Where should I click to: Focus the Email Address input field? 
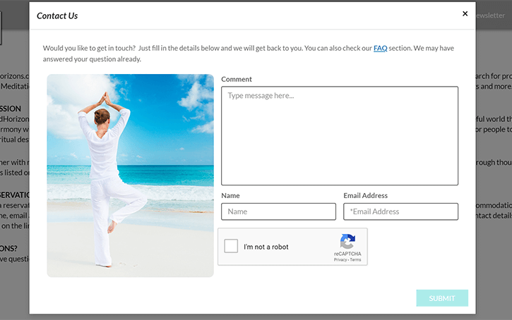[x=400, y=211]
